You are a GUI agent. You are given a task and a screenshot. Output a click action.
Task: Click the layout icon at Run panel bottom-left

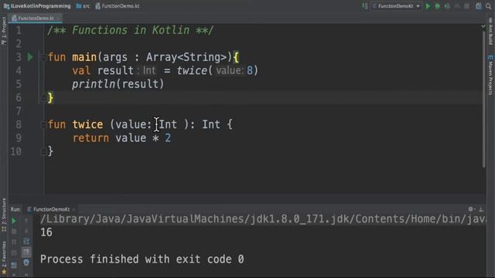pyautogui.click(x=14, y=265)
